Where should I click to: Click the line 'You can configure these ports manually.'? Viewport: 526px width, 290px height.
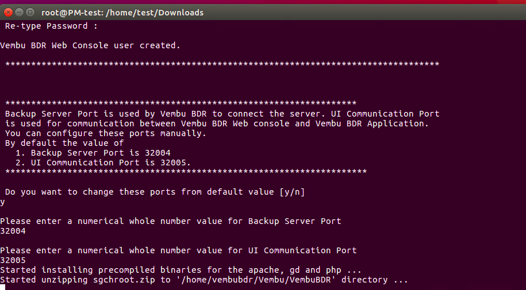click(x=106, y=133)
